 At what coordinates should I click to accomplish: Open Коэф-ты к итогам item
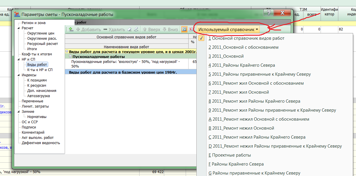37,54
